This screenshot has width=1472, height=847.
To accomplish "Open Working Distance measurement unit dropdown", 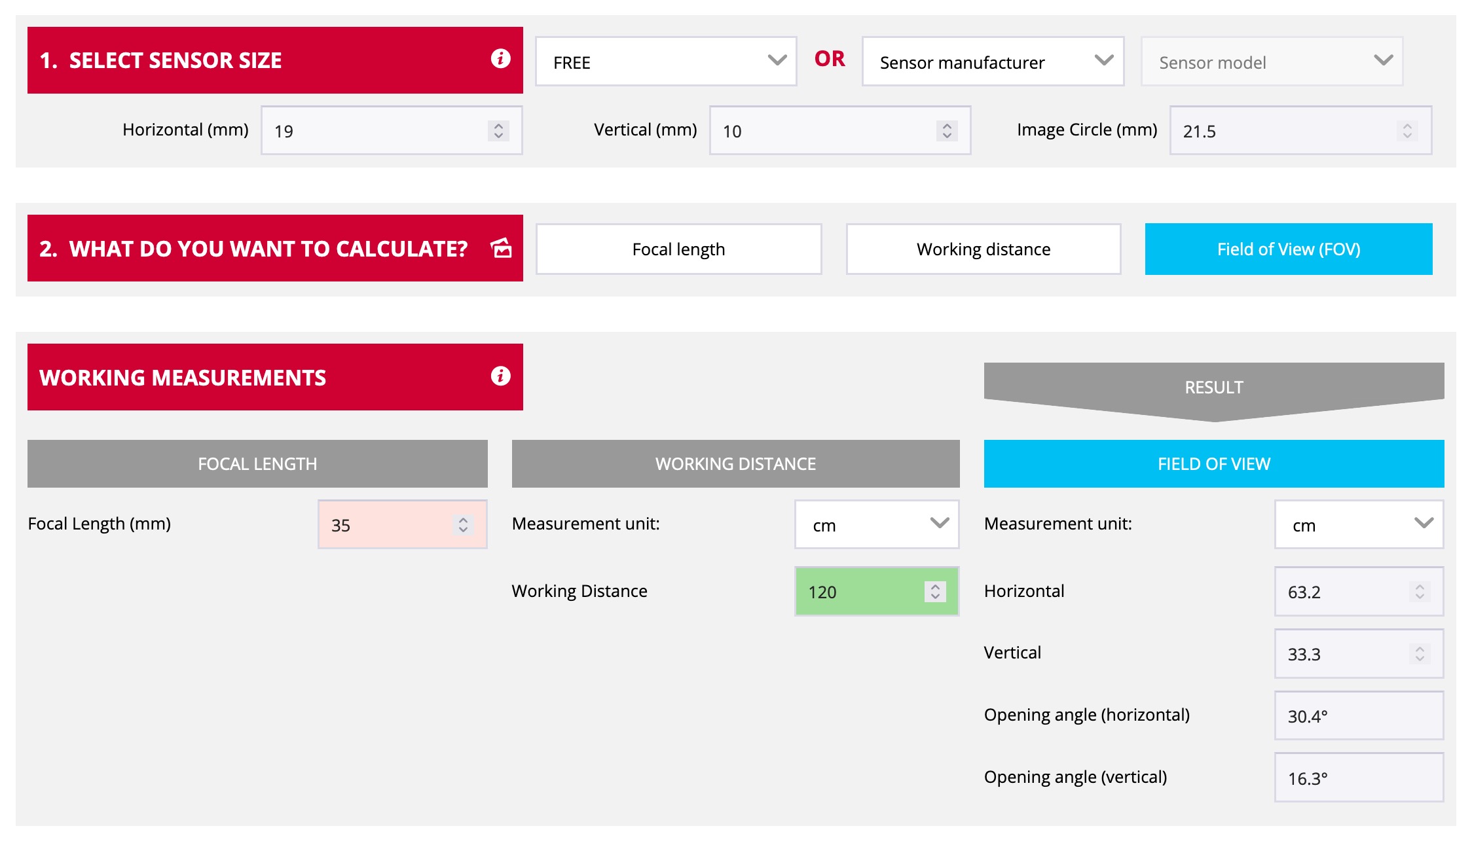I will (x=877, y=524).
